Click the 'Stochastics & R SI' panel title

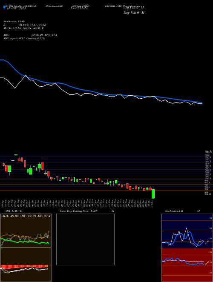pyautogui.click(x=182, y=211)
